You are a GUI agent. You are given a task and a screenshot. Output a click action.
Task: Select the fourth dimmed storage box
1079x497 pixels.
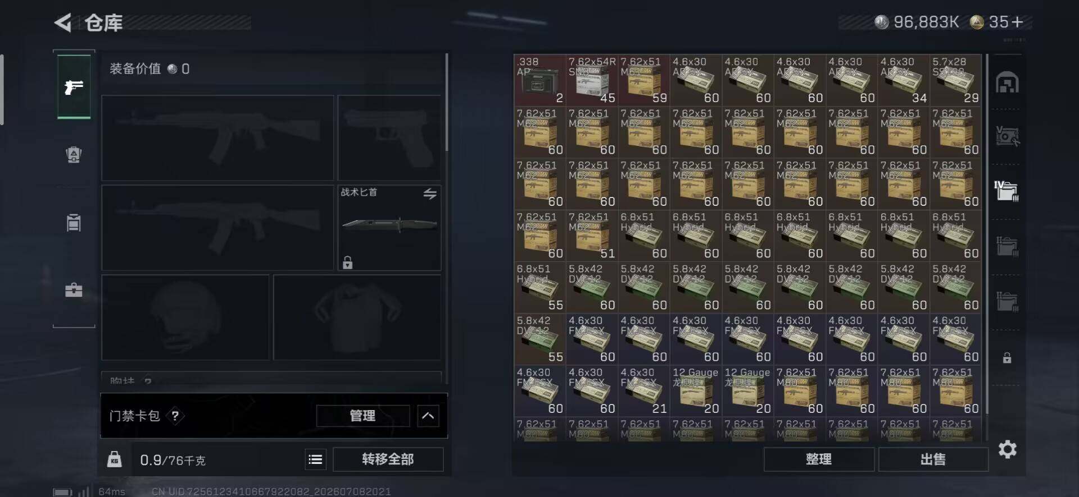click(1007, 246)
